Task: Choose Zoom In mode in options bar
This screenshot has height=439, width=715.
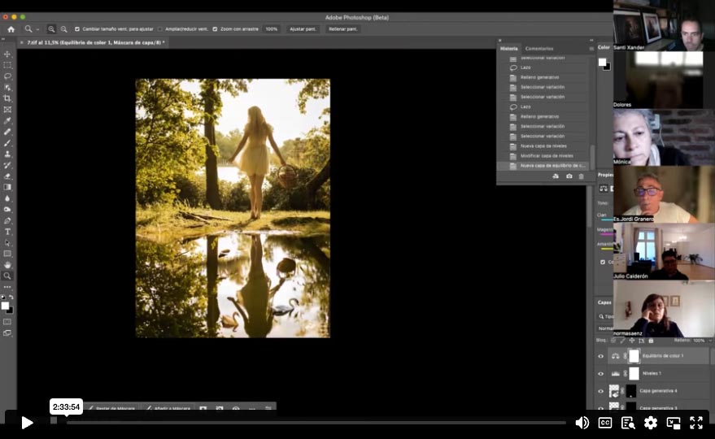Action: point(51,29)
